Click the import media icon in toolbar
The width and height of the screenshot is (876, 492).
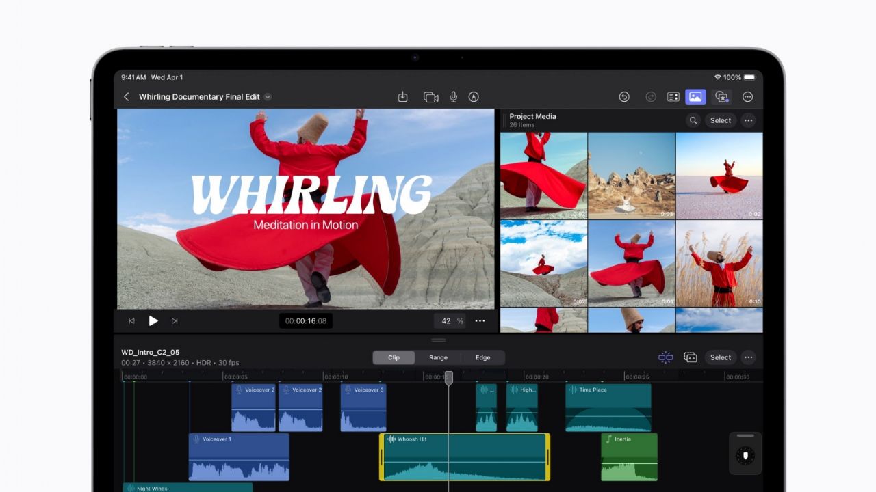click(x=402, y=97)
